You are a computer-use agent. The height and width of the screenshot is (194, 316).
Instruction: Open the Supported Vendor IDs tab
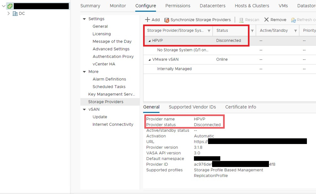(192, 107)
